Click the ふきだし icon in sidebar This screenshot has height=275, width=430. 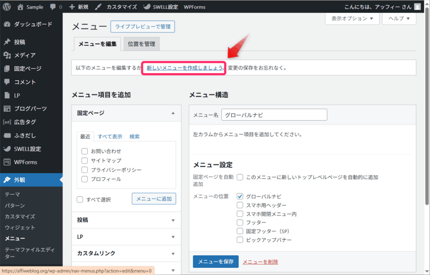(7, 135)
